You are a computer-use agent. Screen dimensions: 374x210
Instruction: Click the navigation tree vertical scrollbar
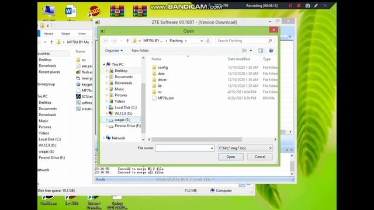(x=143, y=107)
